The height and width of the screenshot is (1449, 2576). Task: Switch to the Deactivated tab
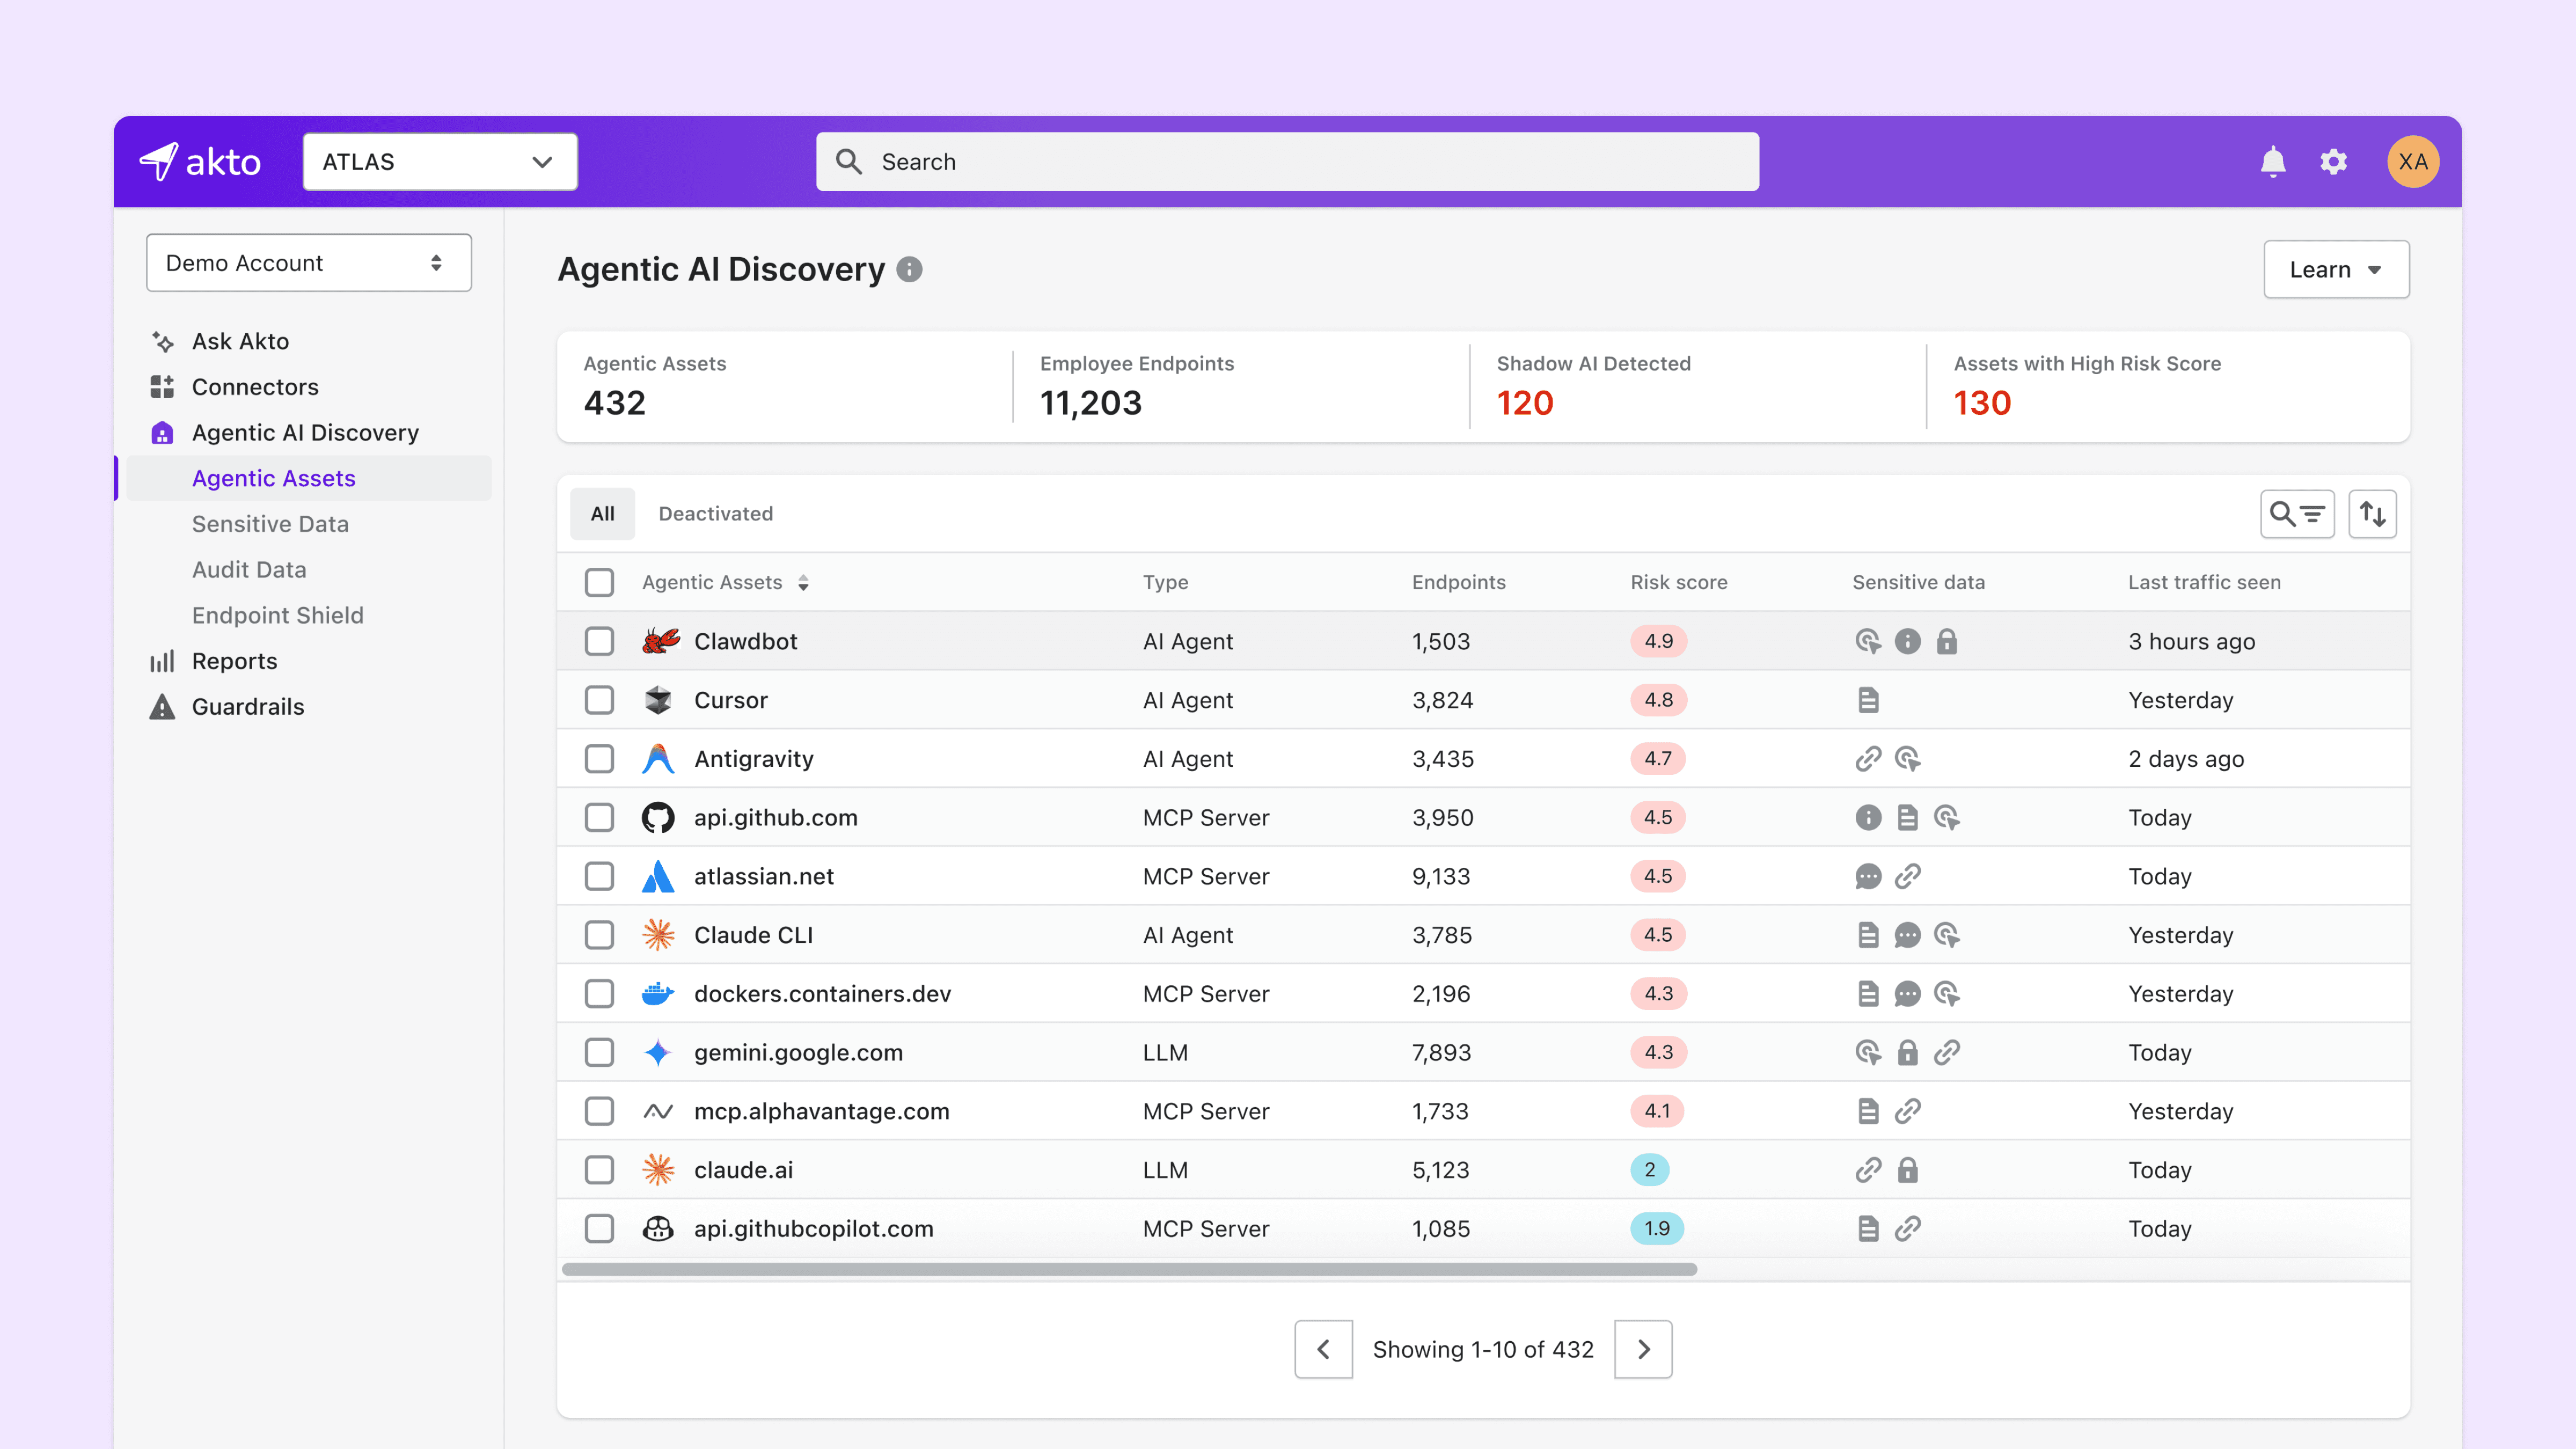pos(715,514)
